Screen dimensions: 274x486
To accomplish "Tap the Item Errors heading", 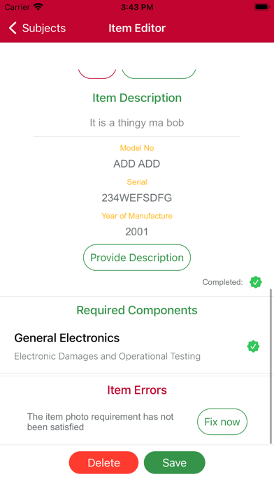I will (137, 390).
